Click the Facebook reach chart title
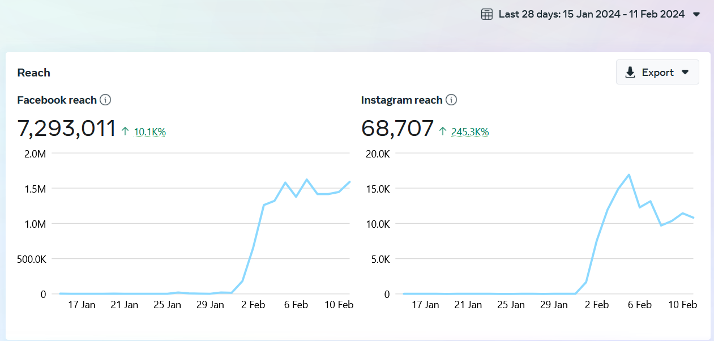Image resolution: width=714 pixels, height=341 pixels. 57,100
